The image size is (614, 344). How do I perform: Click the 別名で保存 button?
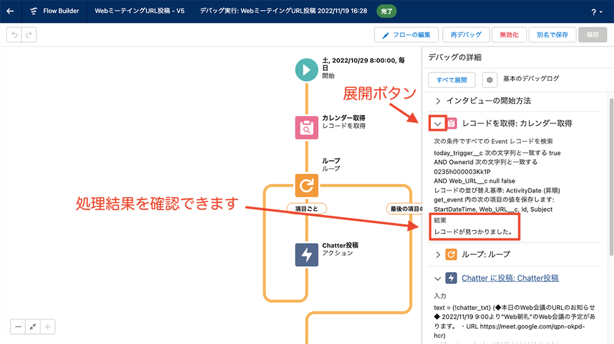click(x=552, y=35)
